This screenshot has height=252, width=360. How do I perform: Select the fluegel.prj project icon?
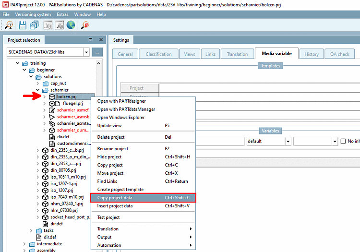(54, 104)
